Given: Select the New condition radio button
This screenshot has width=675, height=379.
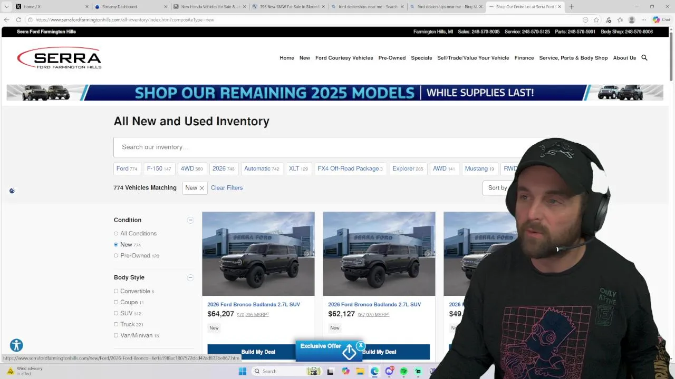Looking at the screenshot, I should pyautogui.click(x=116, y=245).
